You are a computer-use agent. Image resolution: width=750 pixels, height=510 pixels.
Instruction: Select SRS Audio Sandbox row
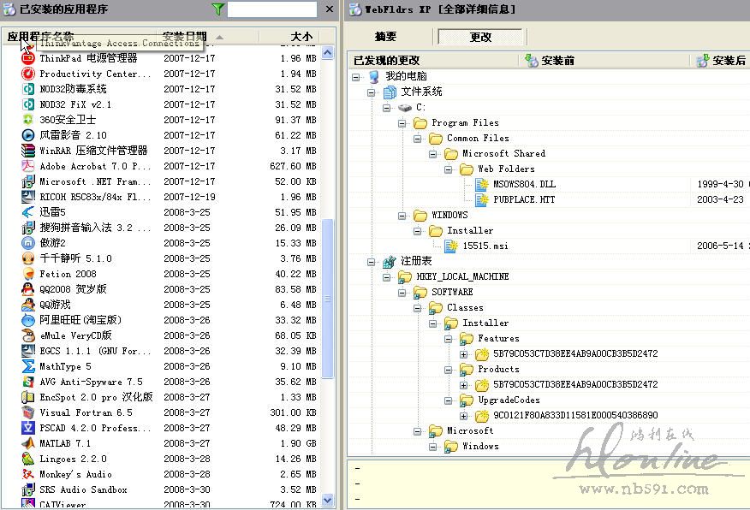pyautogui.click(x=169, y=489)
